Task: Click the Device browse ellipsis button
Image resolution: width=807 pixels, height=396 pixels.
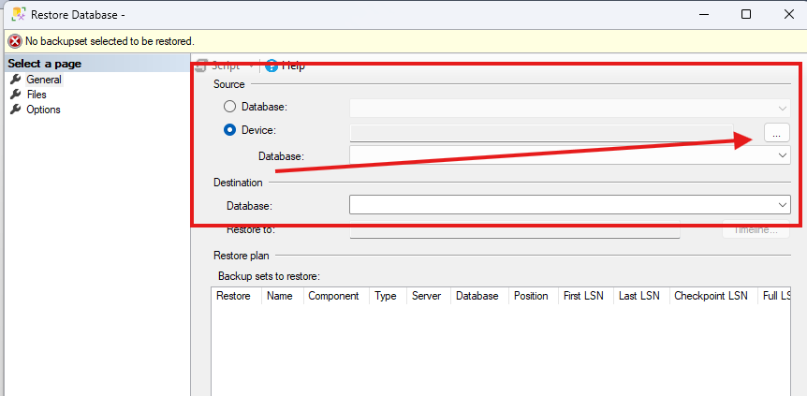Action: 777,133
